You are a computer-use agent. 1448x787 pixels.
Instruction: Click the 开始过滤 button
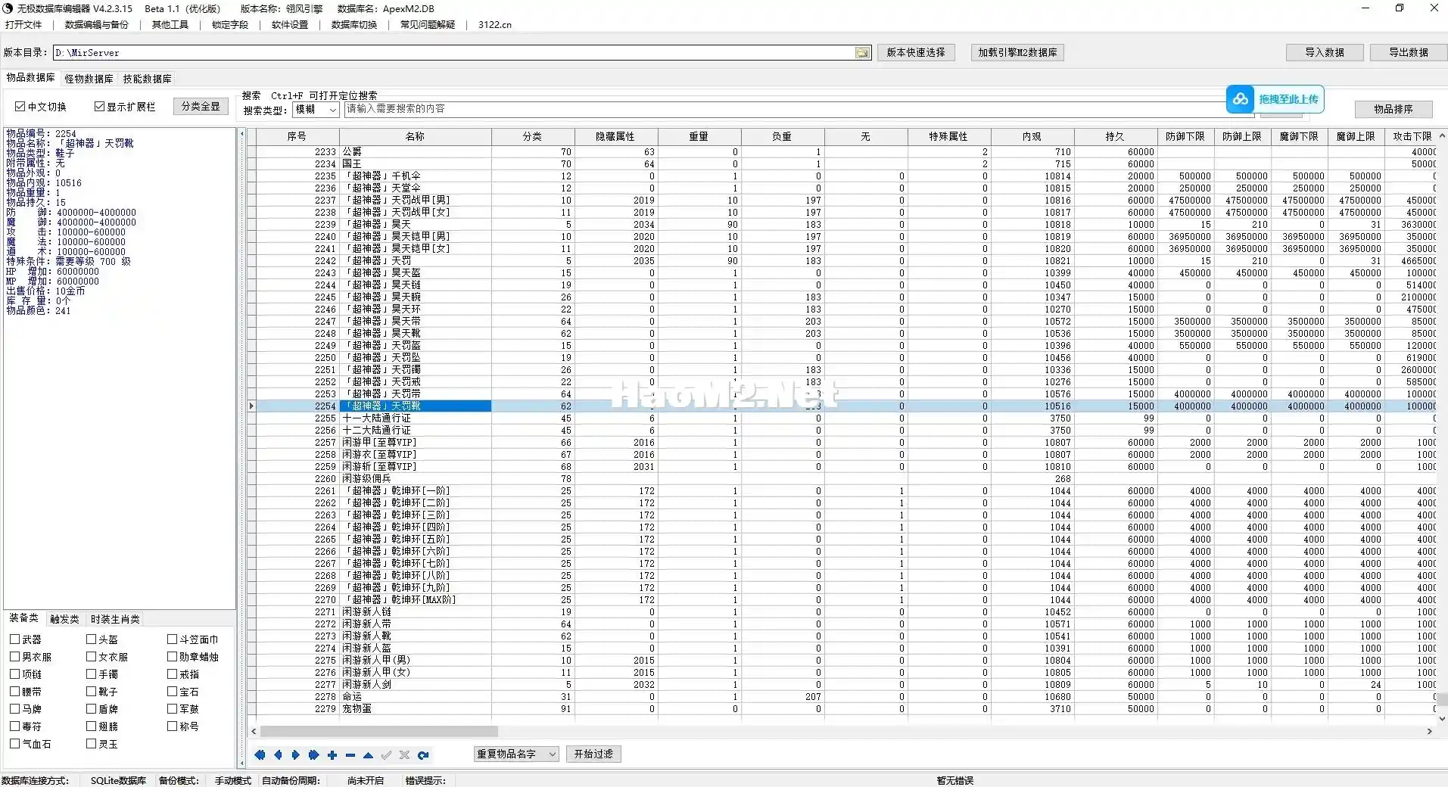click(x=593, y=754)
